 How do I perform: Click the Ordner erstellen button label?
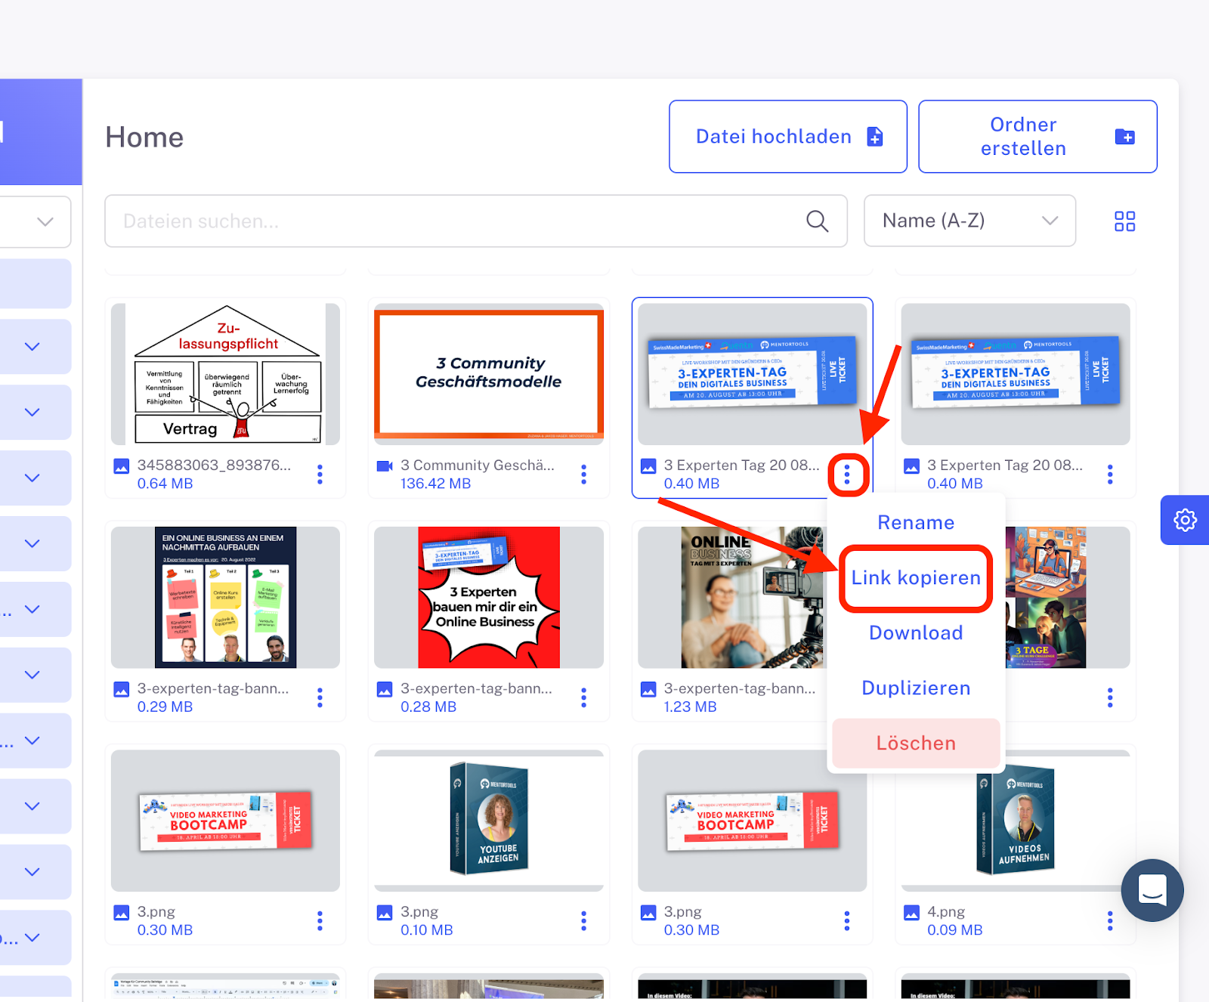click(x=1023, y=137)
